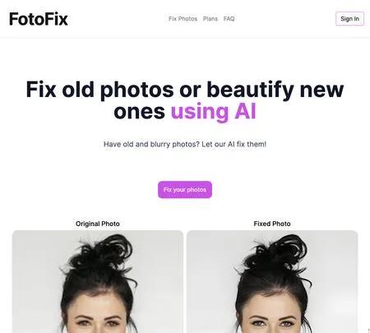The width and height of the screenshot is (370, 333).
Task: Select the Original Photo image
Action: [x=98, y=282]
